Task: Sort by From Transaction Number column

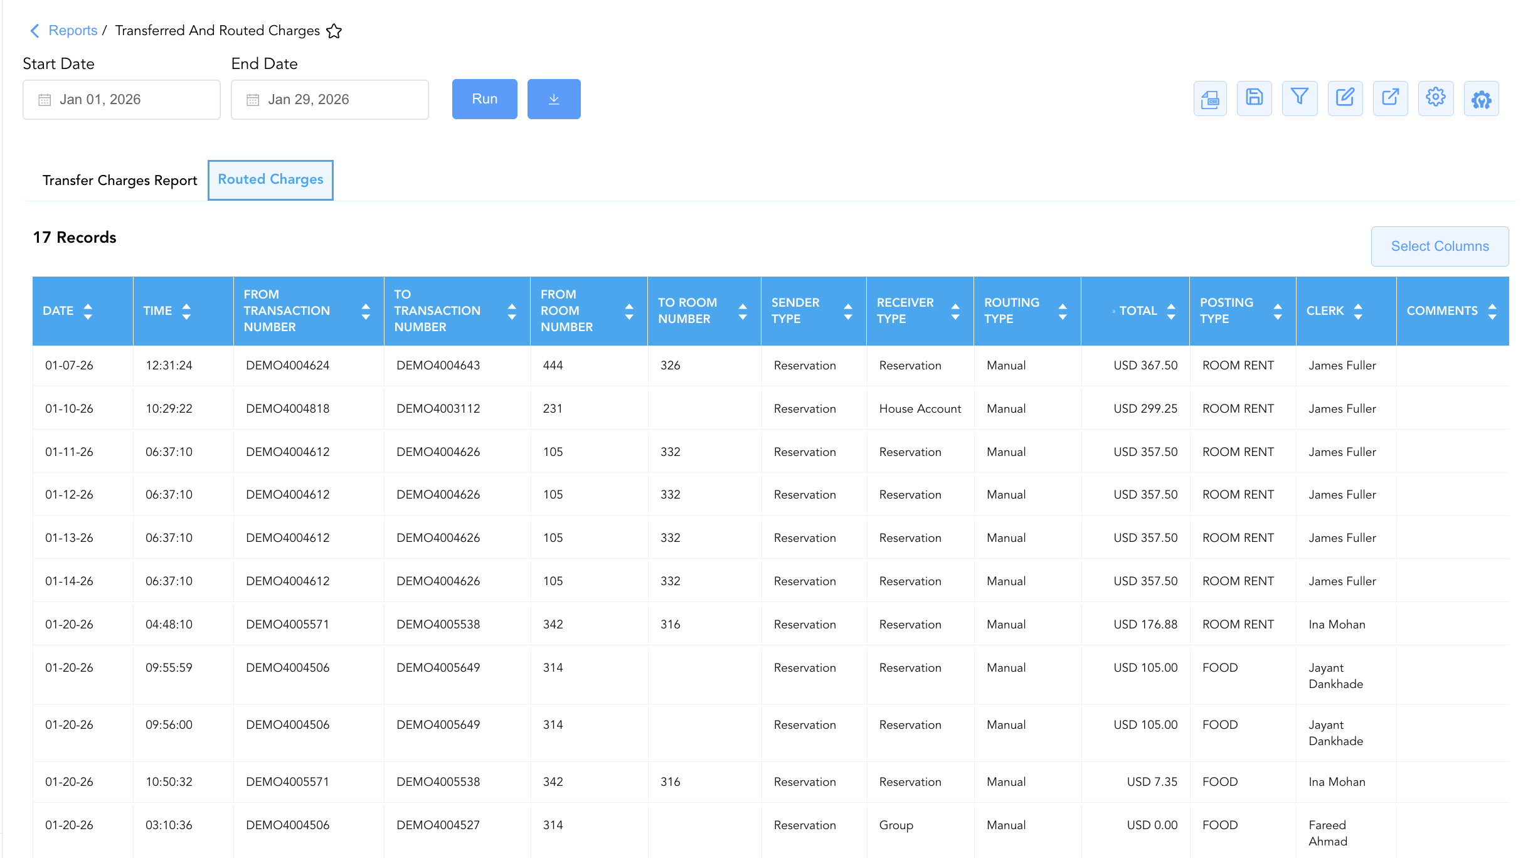Action: (x=366, y=311)
